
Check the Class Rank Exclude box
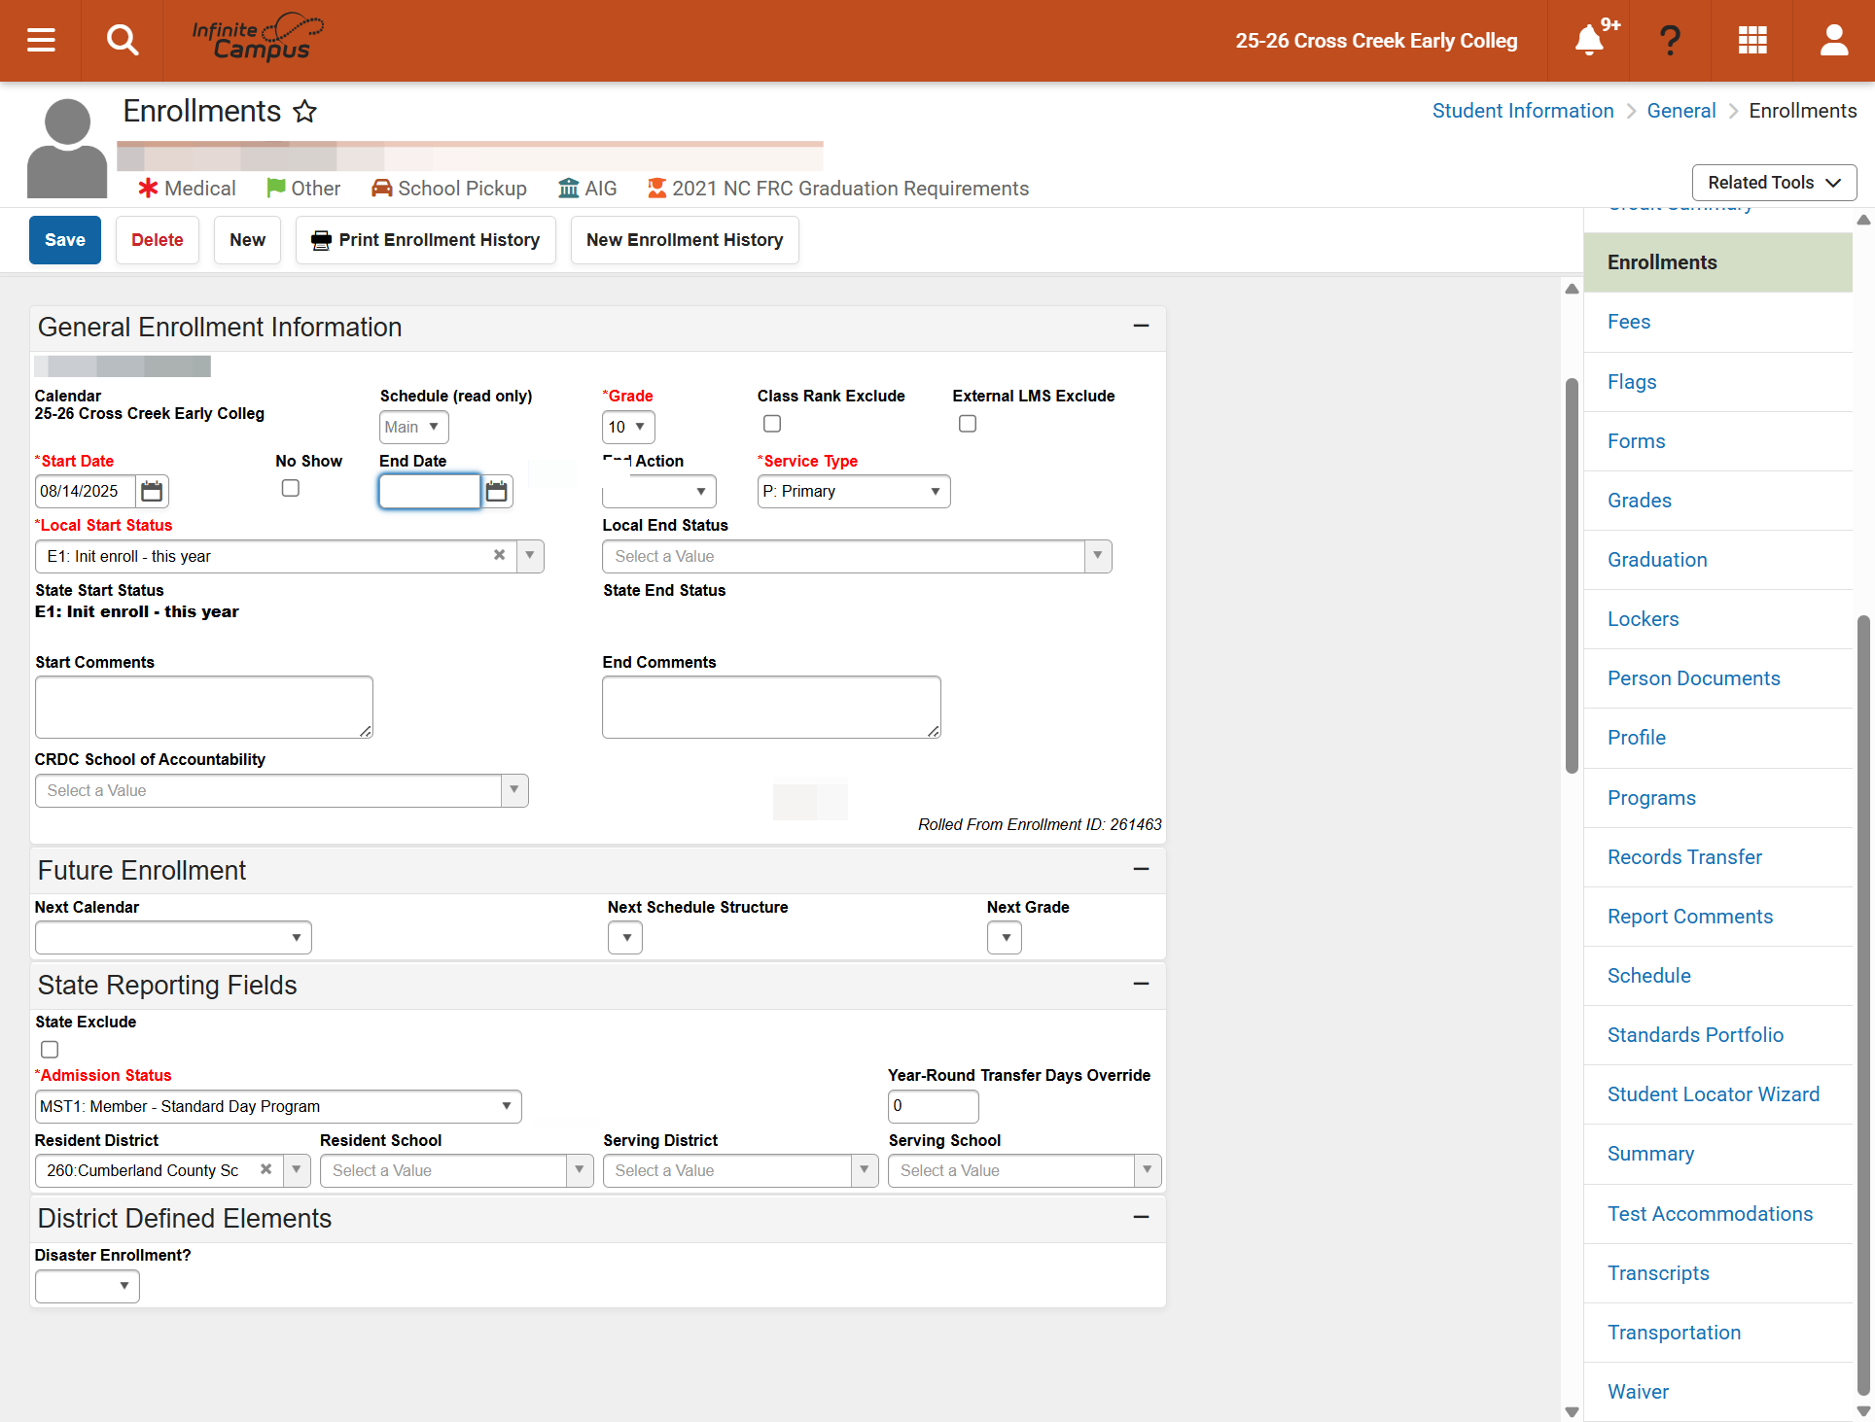[x=772, y=424]
